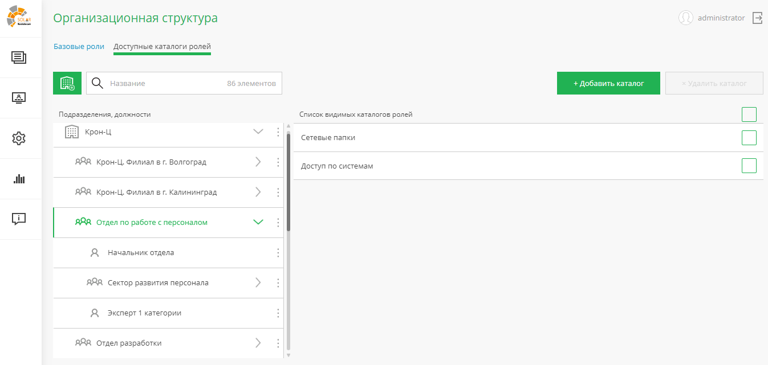
Task: Select Доступные каталоги ролей tab
Action: pos(162,47)
